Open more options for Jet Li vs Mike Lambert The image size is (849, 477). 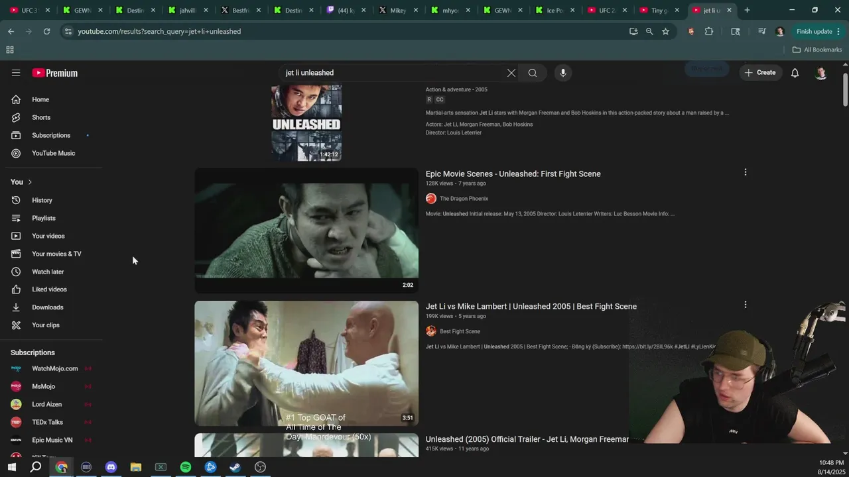pyautogui.click(x=746, y=305)
